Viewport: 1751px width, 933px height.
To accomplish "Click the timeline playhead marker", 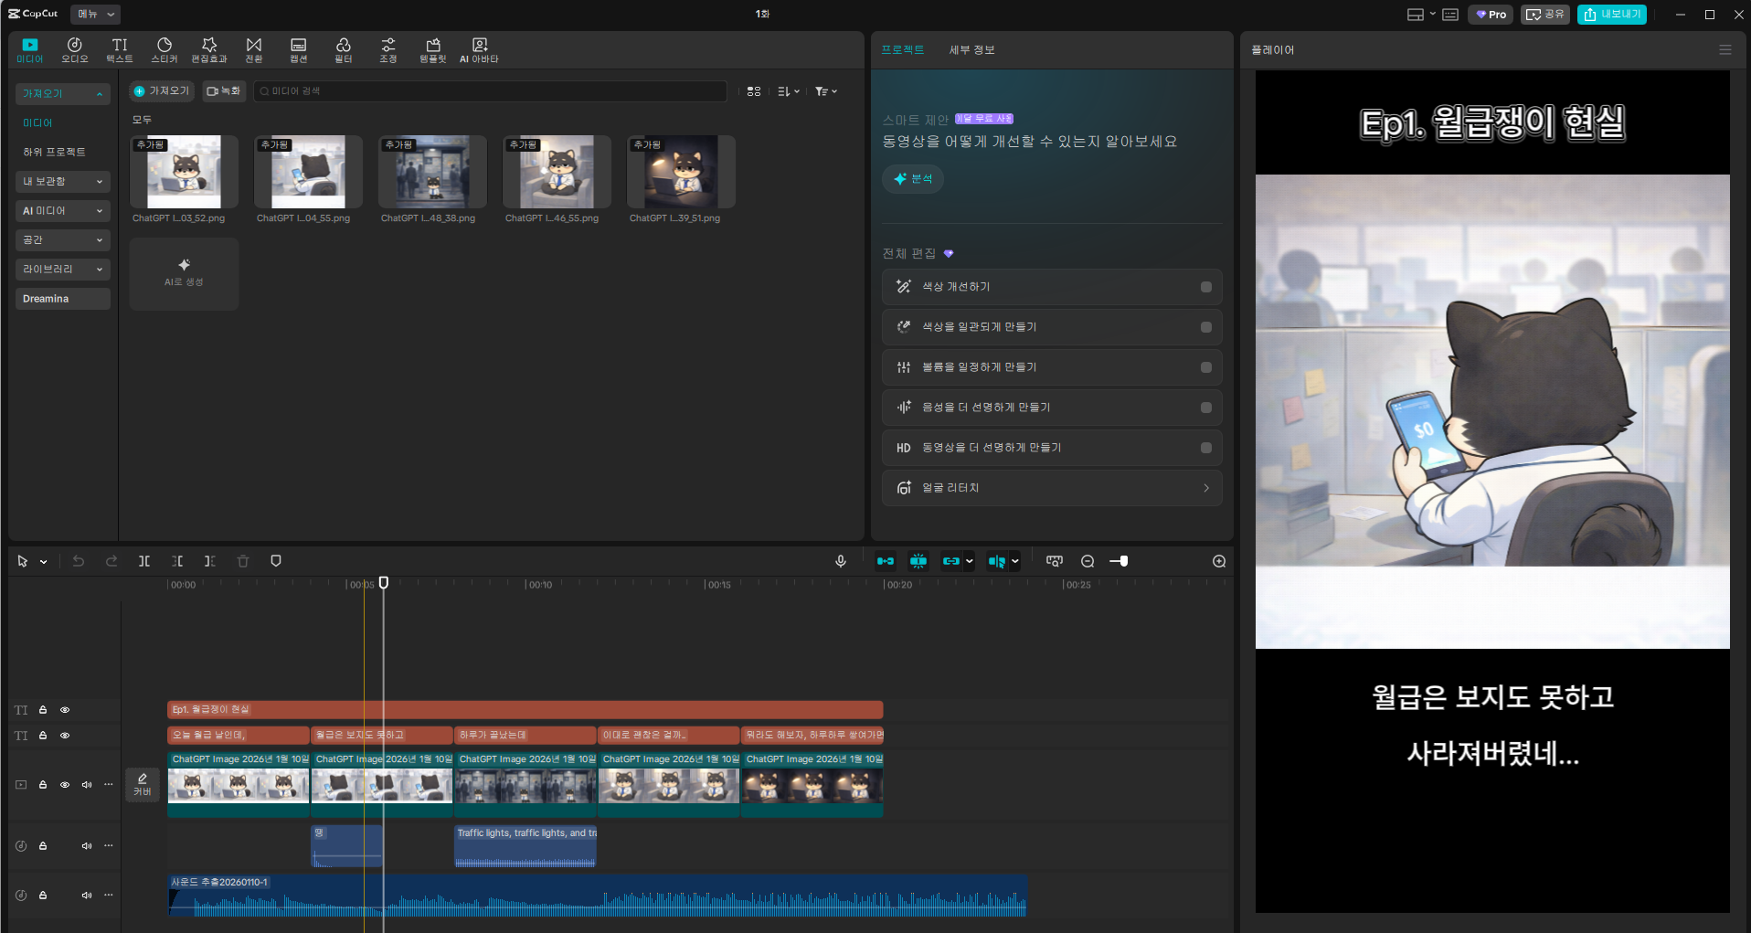I will [x=384, y=583].
